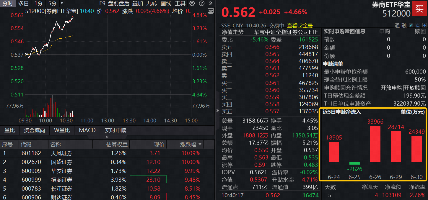Select the 国盛证券 row
Image resolution: width=428 pixels, height=200 pixels.
coord(107,162)
